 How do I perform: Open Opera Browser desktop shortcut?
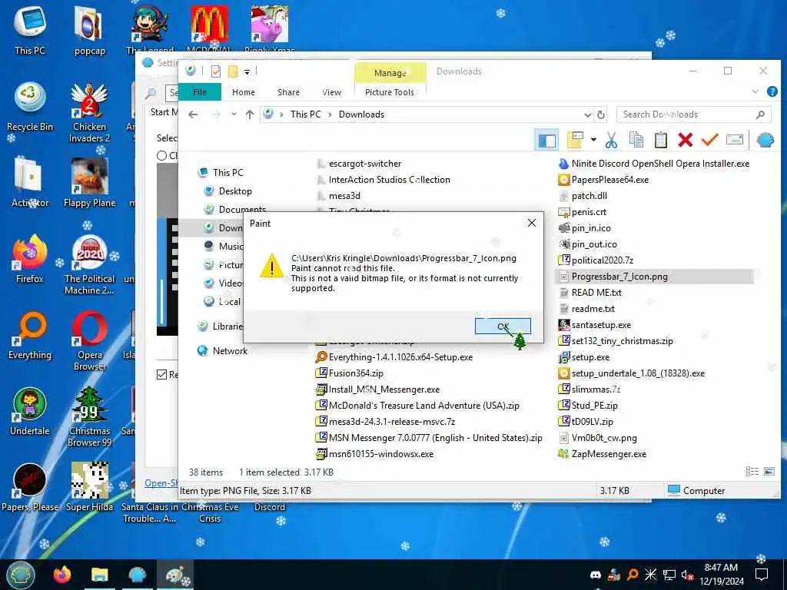point(90,340)
